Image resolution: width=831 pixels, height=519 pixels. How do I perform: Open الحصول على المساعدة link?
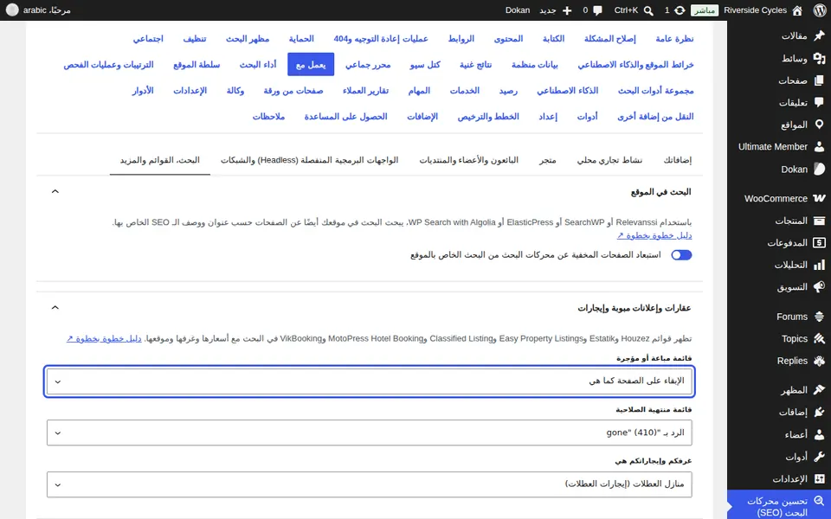point(345,117)
